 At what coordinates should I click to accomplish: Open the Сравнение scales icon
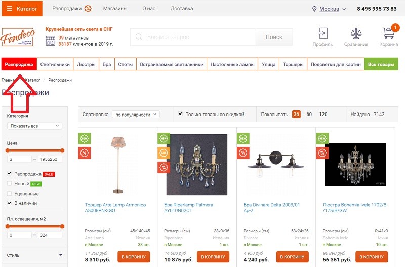tap(356, 33)
